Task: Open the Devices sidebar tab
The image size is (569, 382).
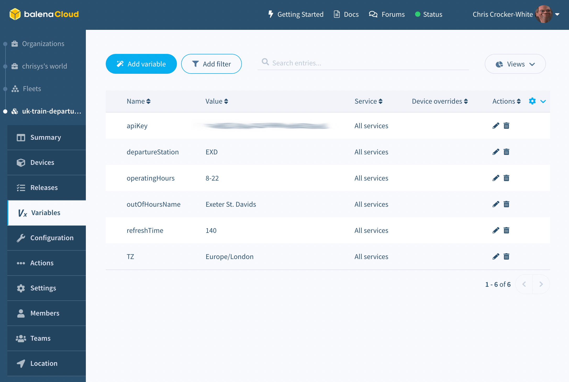Action: [42, 162]
